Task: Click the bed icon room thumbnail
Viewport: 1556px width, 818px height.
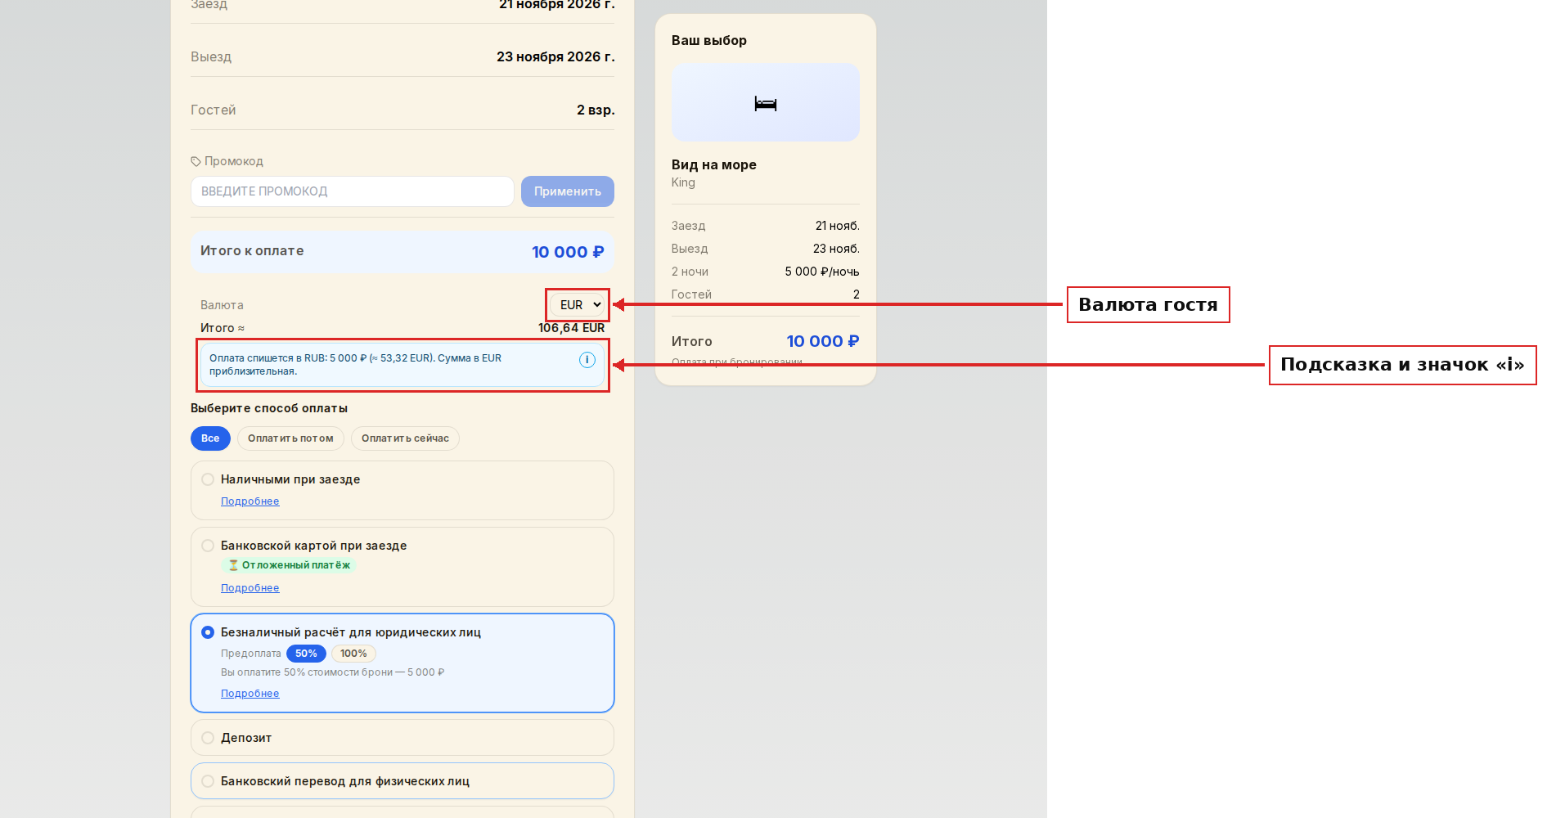Action: [765, 103]
